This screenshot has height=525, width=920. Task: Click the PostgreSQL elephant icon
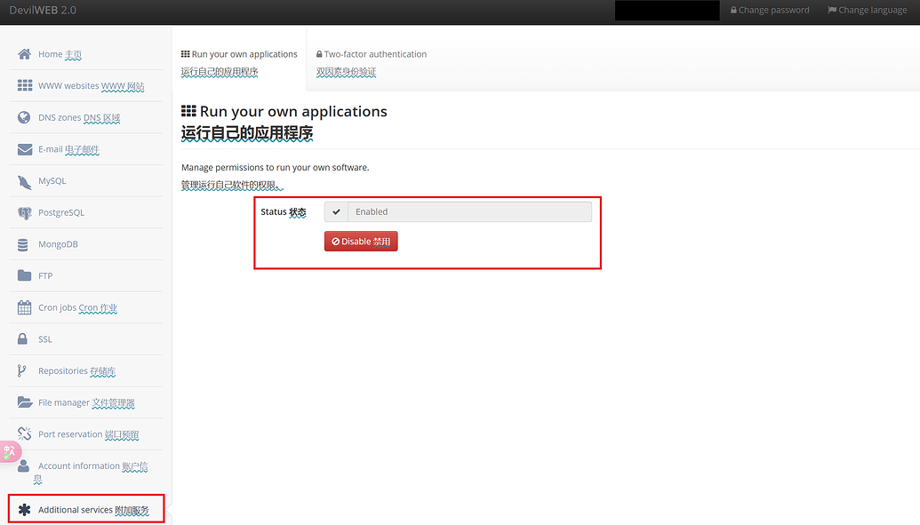(24, 213)
